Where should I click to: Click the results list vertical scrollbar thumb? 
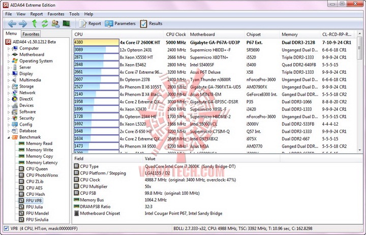[x=360, y=47]
